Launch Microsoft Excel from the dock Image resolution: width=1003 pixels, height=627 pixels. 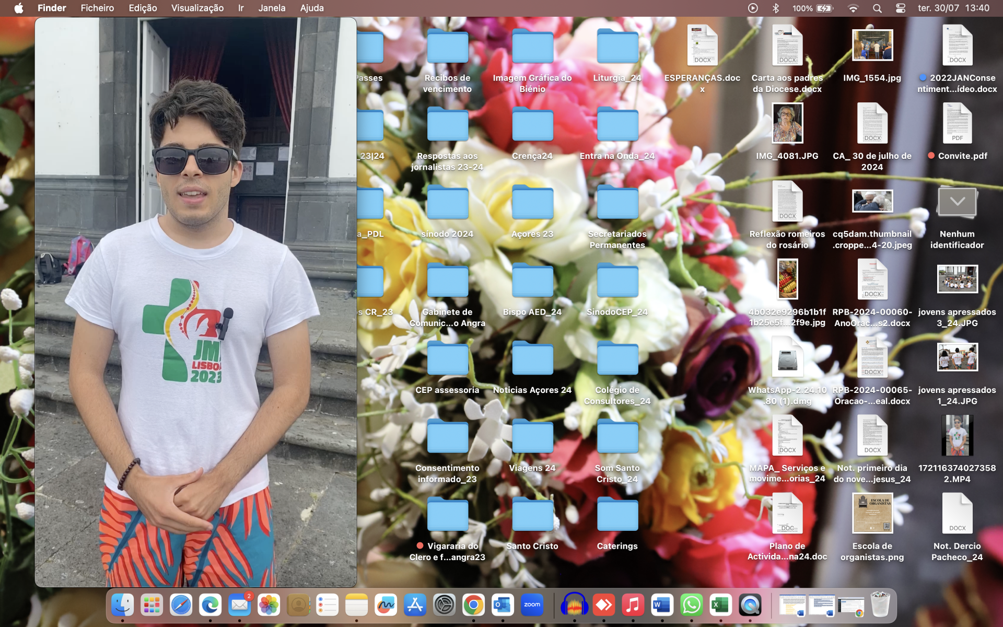(720, 605)
